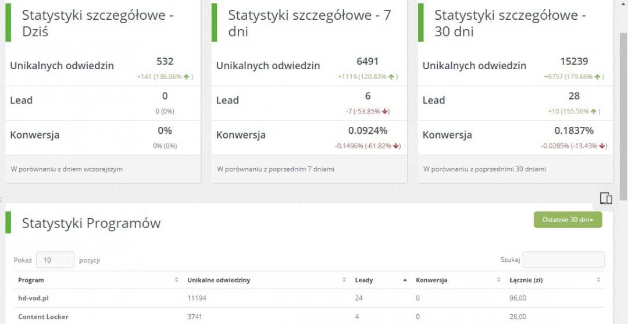
Task: Click green up arrow under 15239 visits
Action: (598, 77)
